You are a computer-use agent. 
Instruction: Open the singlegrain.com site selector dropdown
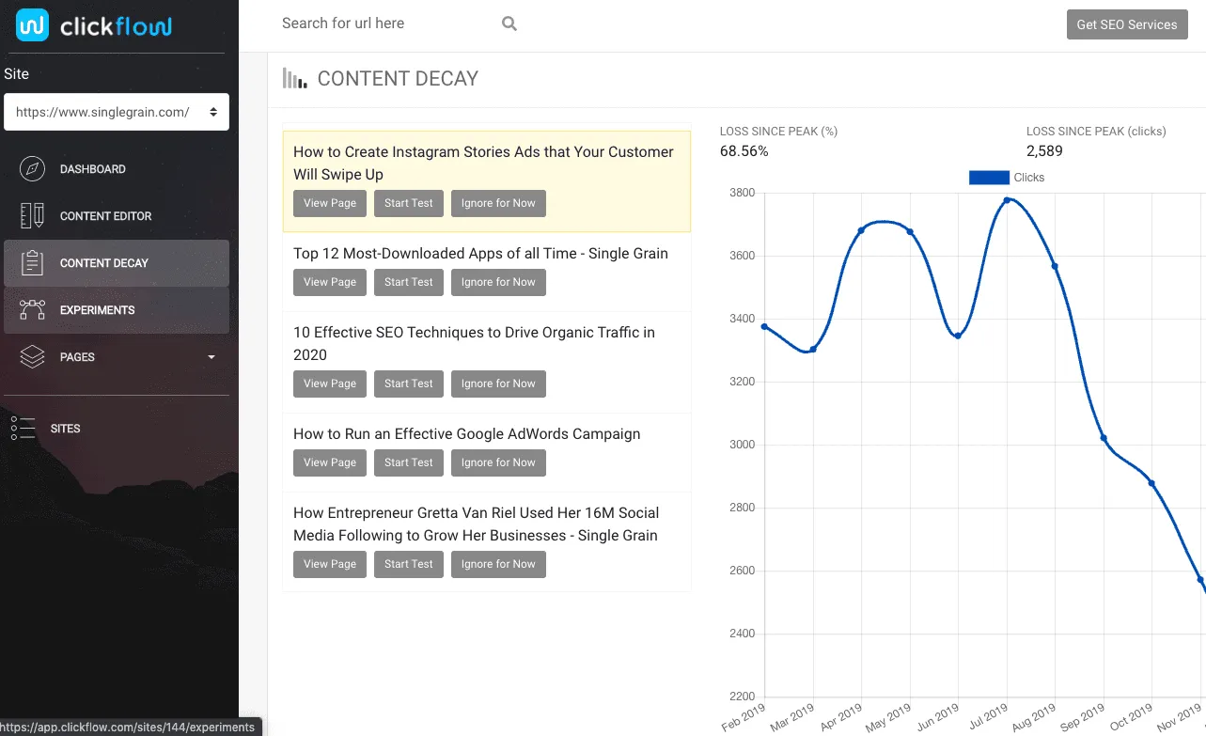point(116,112)
